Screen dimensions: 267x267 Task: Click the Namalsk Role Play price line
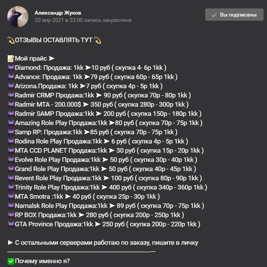pos(109,206)
